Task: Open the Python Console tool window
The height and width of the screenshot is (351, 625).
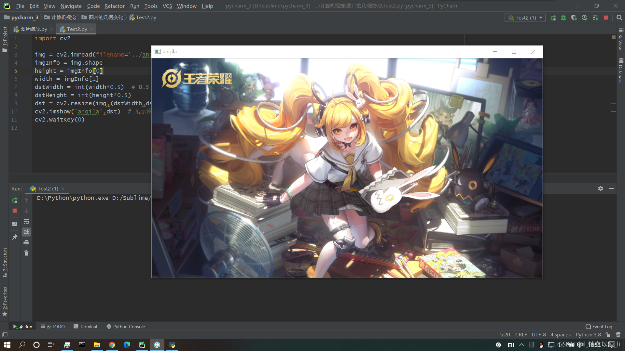Action: click(x=126, y=327)
